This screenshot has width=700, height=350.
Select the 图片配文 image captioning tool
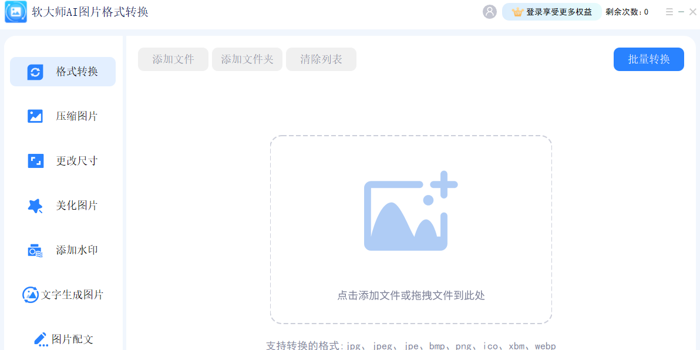pyautogui.click(x=62, y=339)
